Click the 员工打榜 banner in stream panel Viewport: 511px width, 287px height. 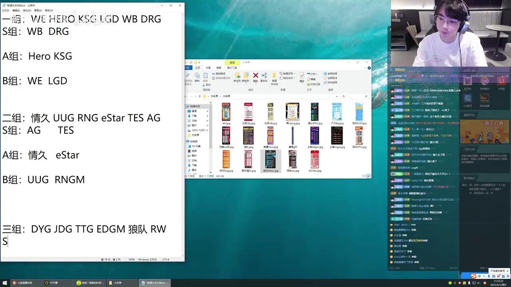pyautogui.click(x=485, y=131)
